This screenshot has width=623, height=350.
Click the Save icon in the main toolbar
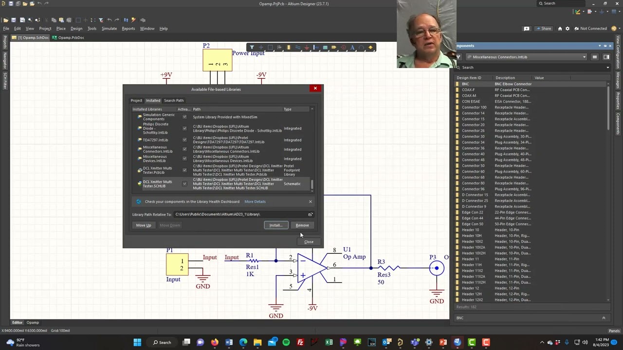[14, 20]
